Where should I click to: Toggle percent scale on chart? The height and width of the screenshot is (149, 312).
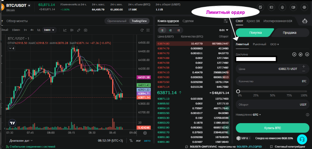coord(131,140)
